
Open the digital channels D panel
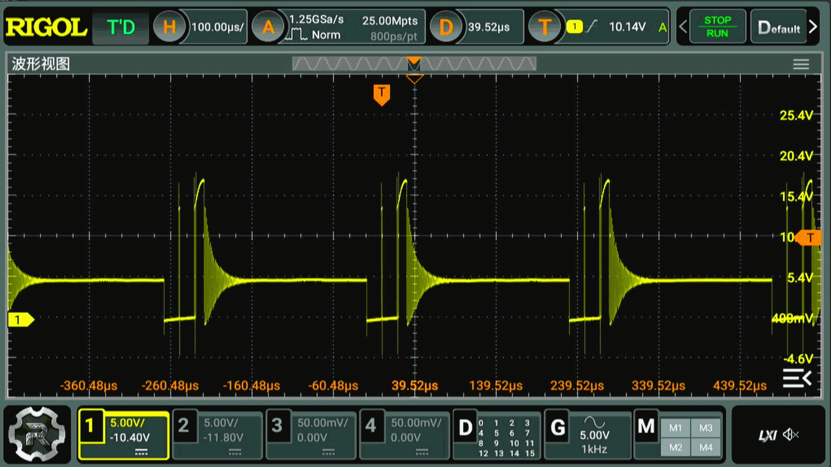(x=465, y=428)
